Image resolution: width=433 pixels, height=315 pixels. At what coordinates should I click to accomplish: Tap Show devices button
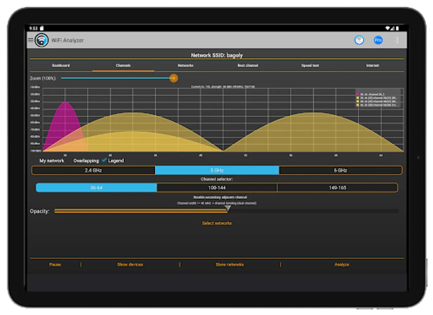click(x=130, y=265)
